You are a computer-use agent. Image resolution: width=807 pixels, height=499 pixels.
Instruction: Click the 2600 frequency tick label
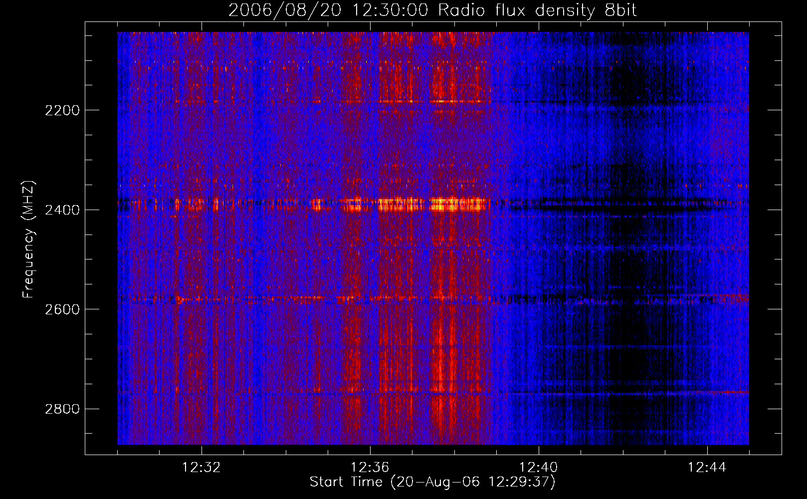click(62, 309)
